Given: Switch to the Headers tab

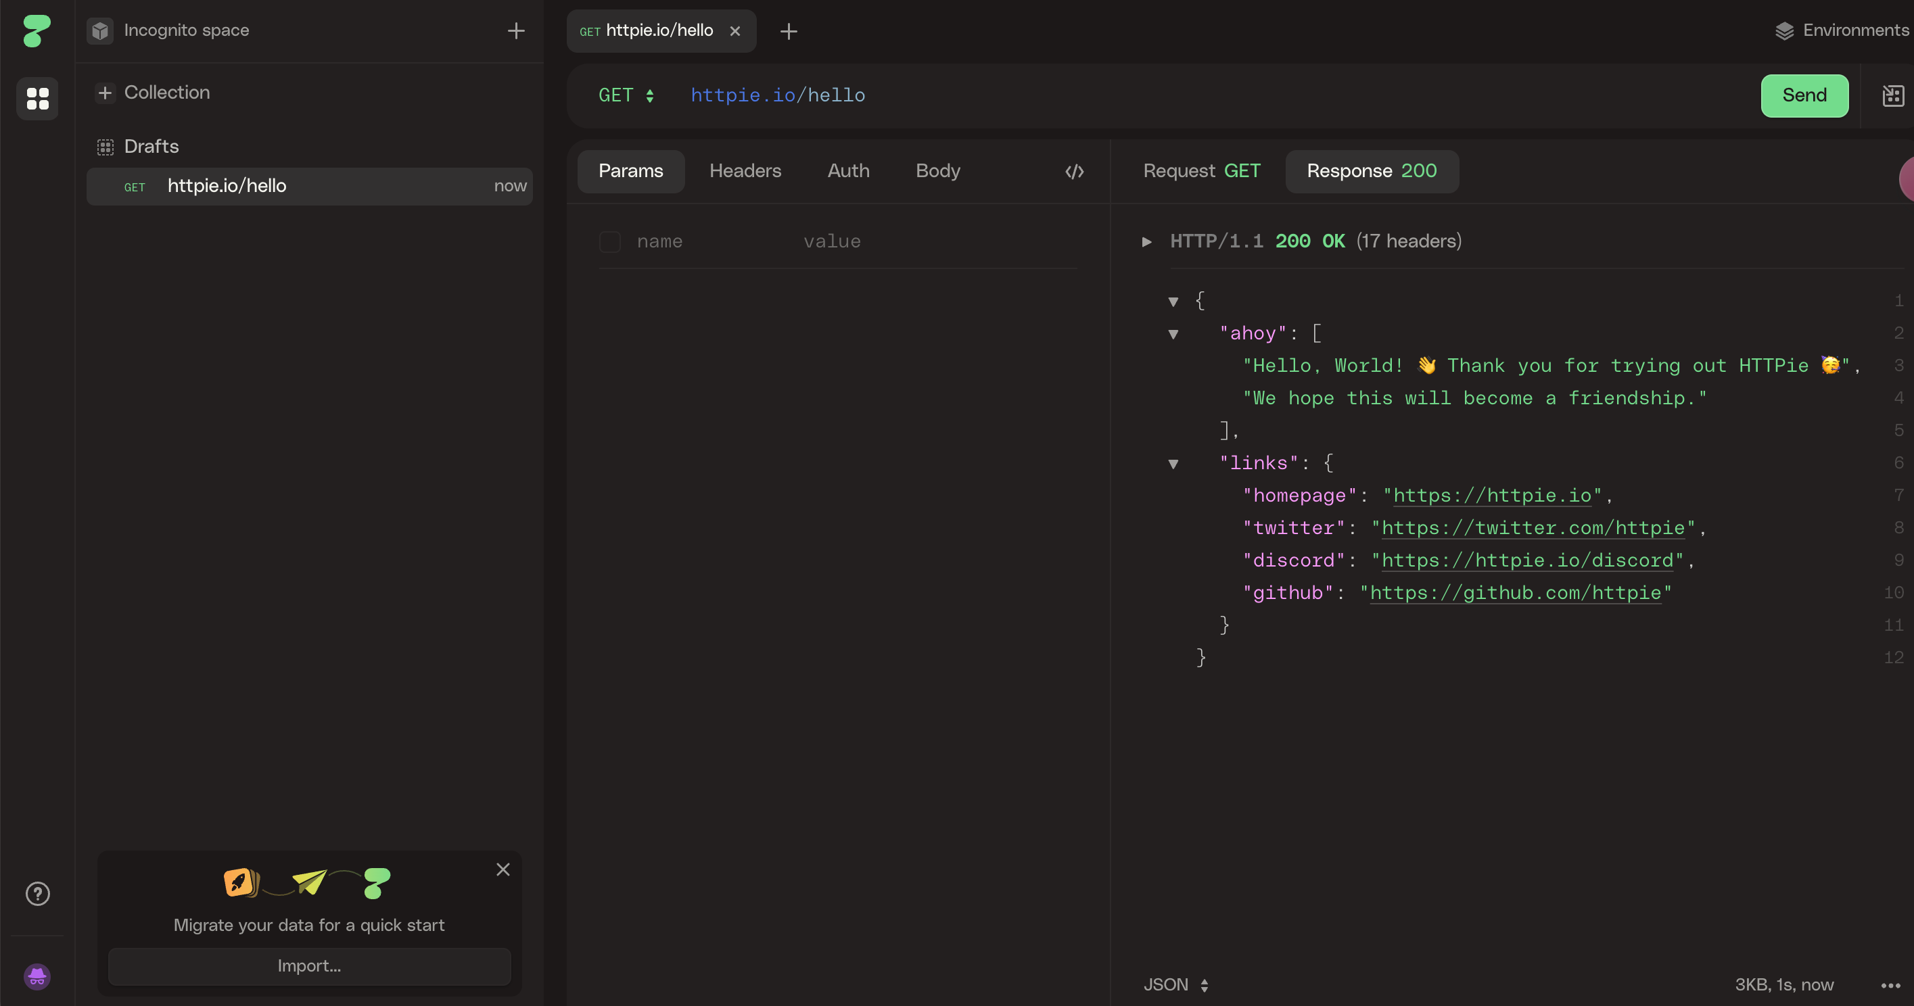Looking at the screenshot, I should click(x=745, y=171).
